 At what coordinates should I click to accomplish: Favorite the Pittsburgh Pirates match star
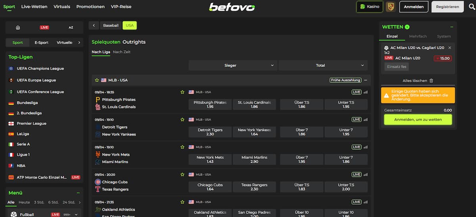pos(182,92)
